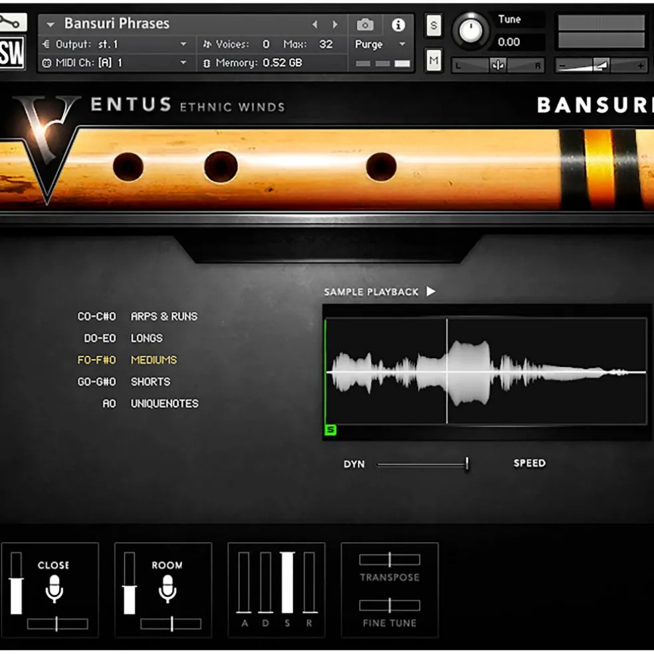Click the G0-G#0 key range label
This screenshot has width=654, height=654.
(97, 381)
